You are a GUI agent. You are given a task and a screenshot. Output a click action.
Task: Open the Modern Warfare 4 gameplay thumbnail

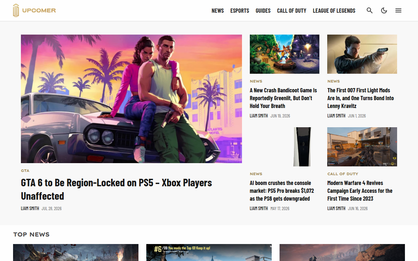point(362,147)
